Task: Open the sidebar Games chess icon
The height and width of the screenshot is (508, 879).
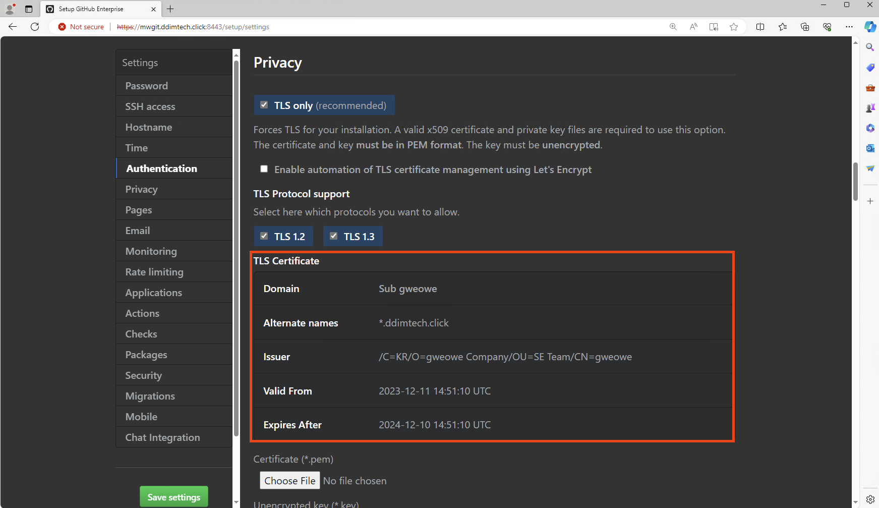Action: pyautogui.click(x=870, y=107)
